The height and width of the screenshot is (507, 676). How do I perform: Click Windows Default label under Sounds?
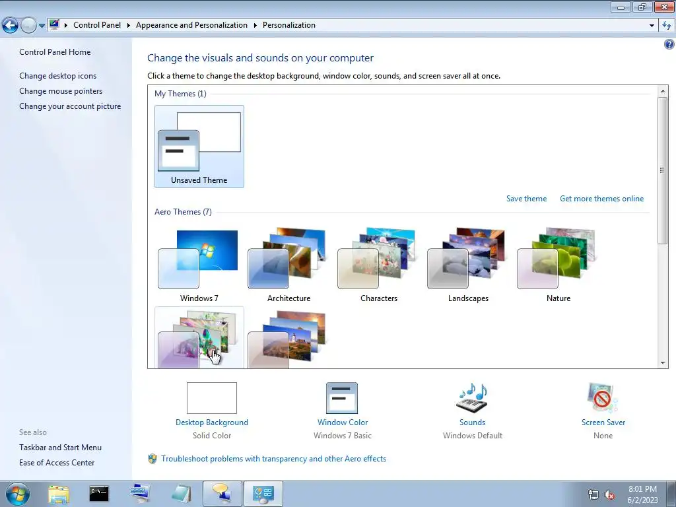tap(473, 436)
